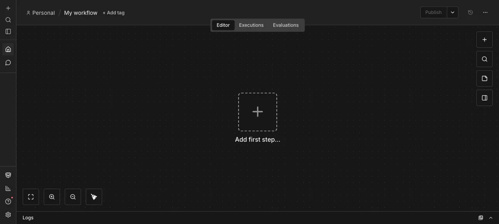Open workflow history clock icon
Image resolution: width=499 pixels, height=224 pixels.
[470, 12]
